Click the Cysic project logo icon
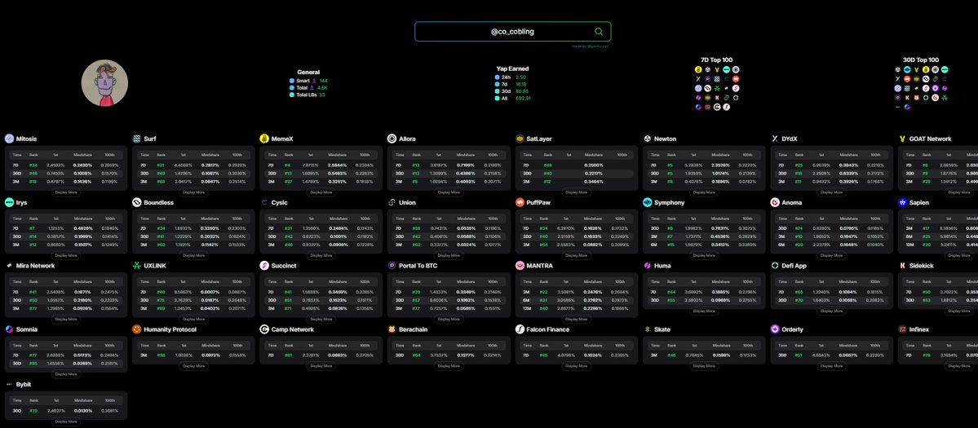 264,202
